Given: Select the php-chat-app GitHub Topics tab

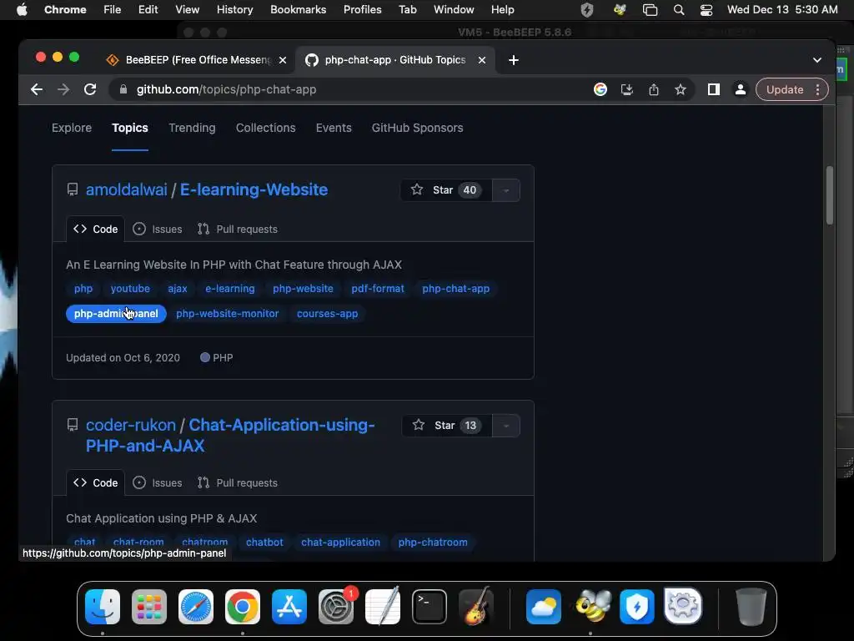Looking at the screenshot, I should [x=395, y=60].
